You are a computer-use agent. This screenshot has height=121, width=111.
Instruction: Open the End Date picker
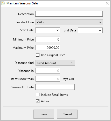pos(90,30)
